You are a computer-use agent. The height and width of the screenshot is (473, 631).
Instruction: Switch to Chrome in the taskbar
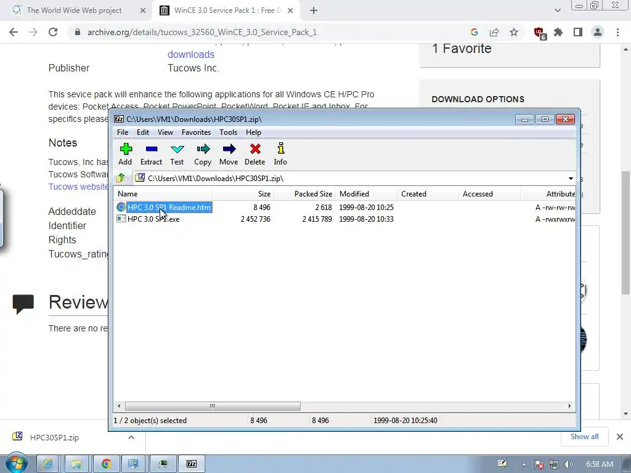pyautogui.click(x=106, y=464)
